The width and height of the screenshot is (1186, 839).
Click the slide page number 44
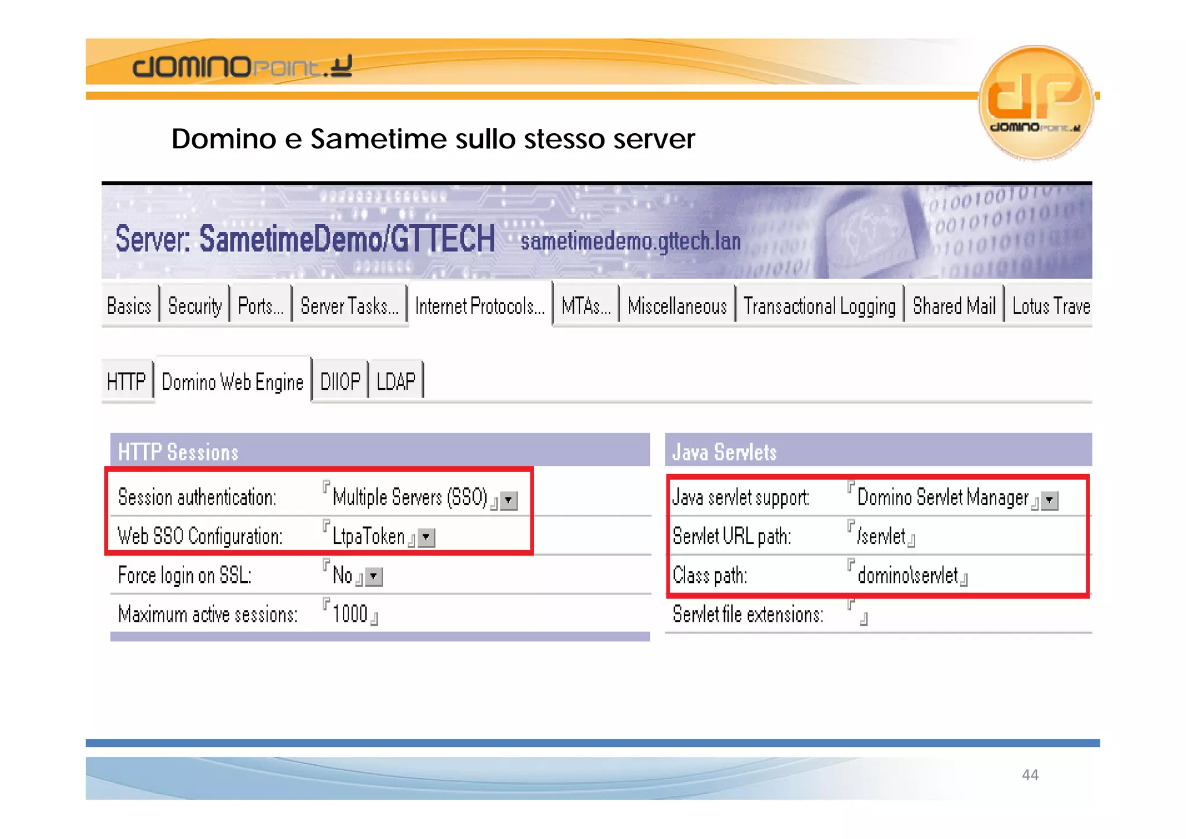click(1030, 775)
